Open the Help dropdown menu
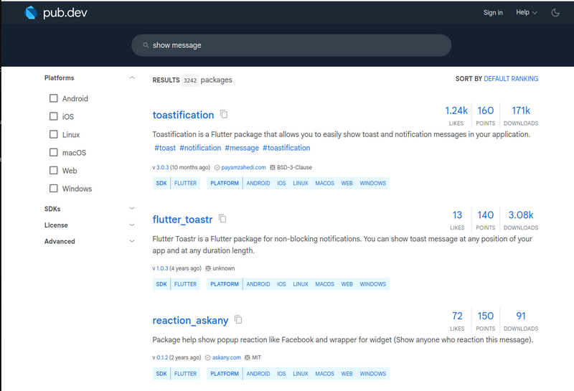The height and width of the screenshot is (391, 574). click(x=527, y=12)
